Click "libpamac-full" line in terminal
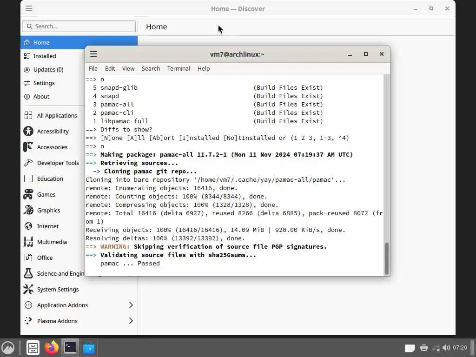Viewport: 476px width, 357px height. pyautogui.click(x=125, y=121)
